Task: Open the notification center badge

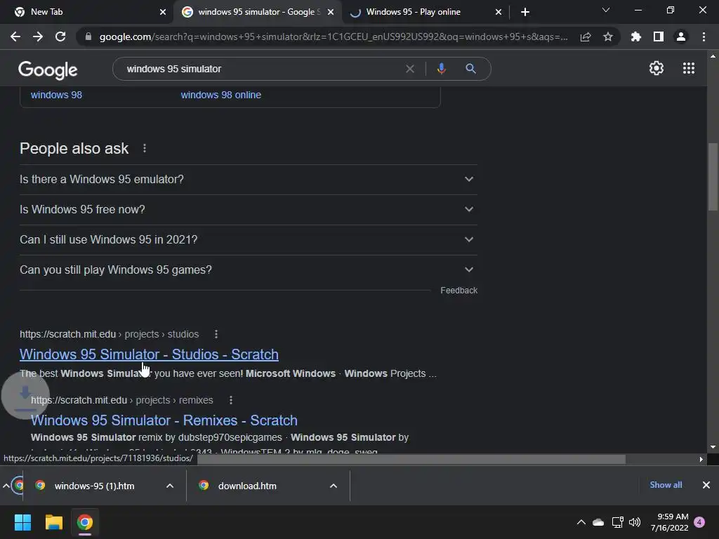Action: click(x=699, y=522)
